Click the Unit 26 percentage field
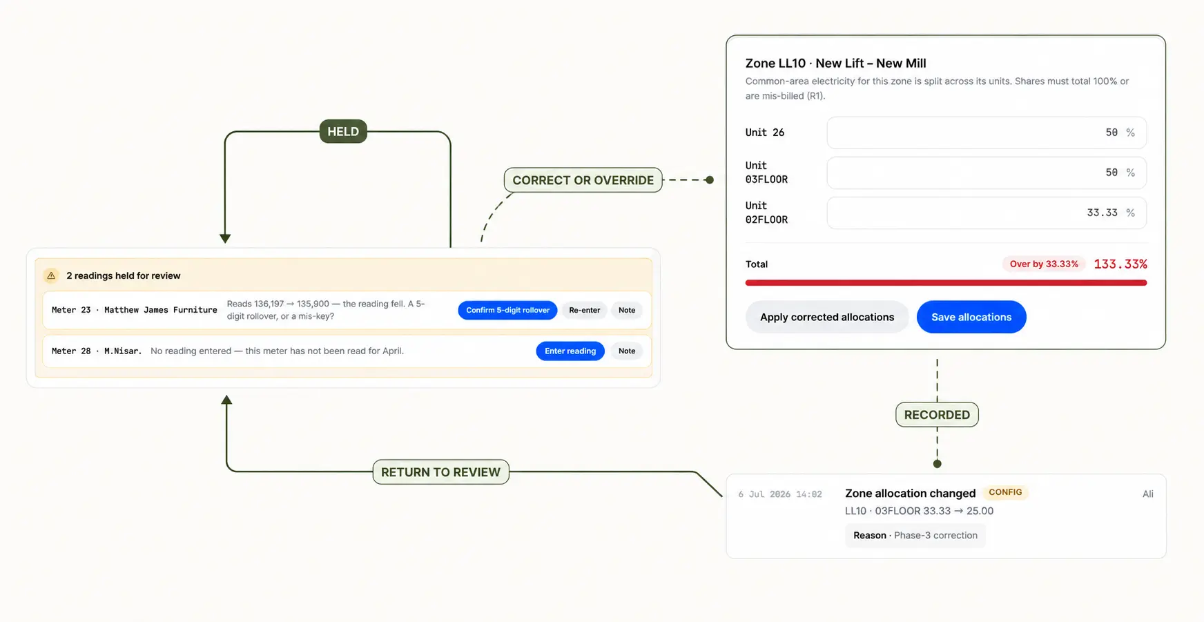The image size is (1204, 622). [x=987, y=133]
